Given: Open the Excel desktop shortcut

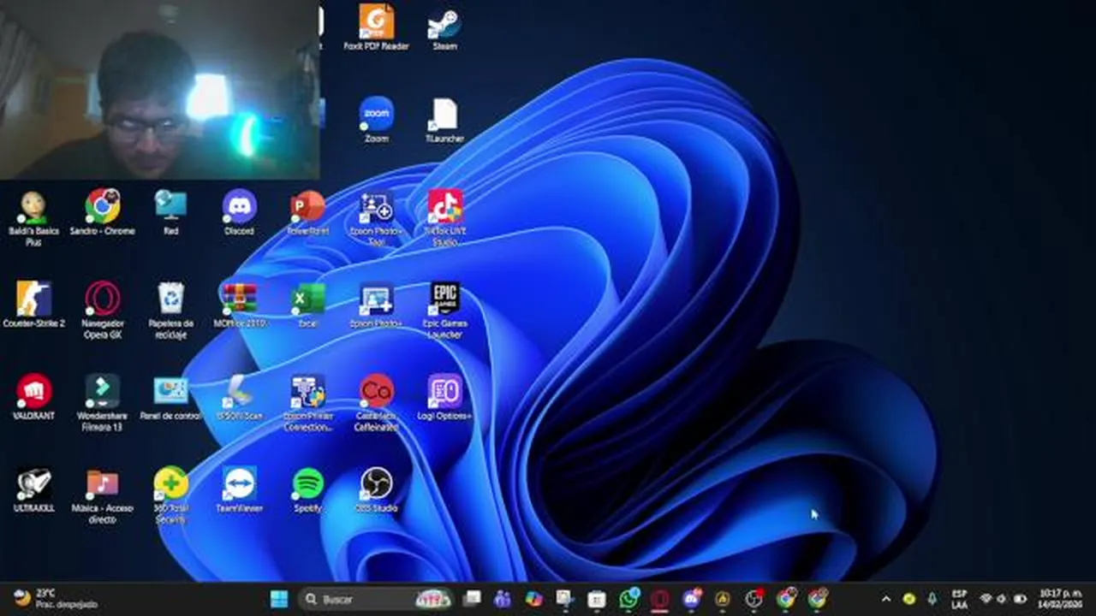Looking at the screenshot, I should point(307,305).
